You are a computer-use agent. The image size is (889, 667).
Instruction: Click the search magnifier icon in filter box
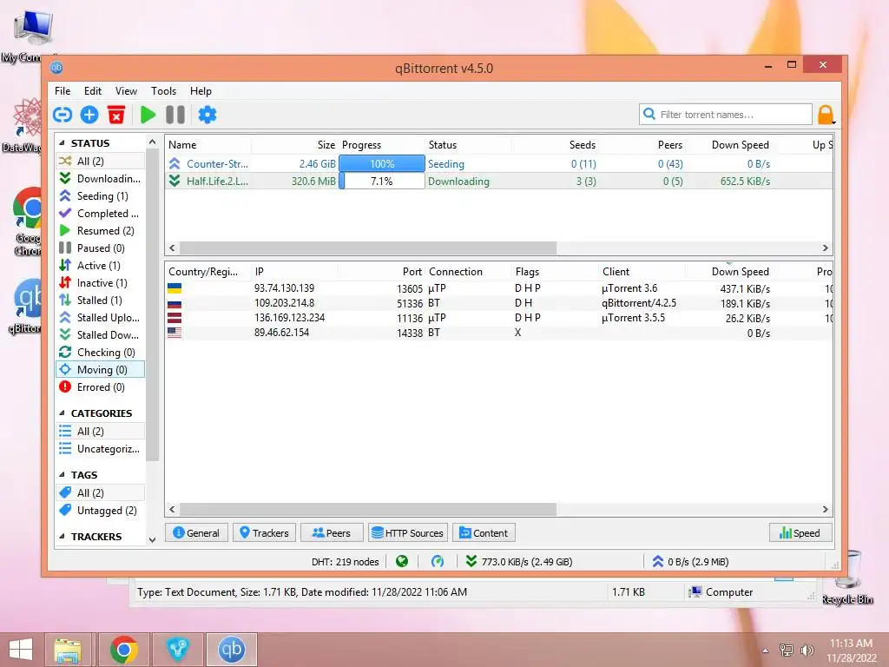point(649,114)
